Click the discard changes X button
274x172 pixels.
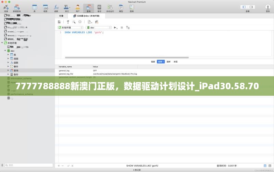(72, 166)
